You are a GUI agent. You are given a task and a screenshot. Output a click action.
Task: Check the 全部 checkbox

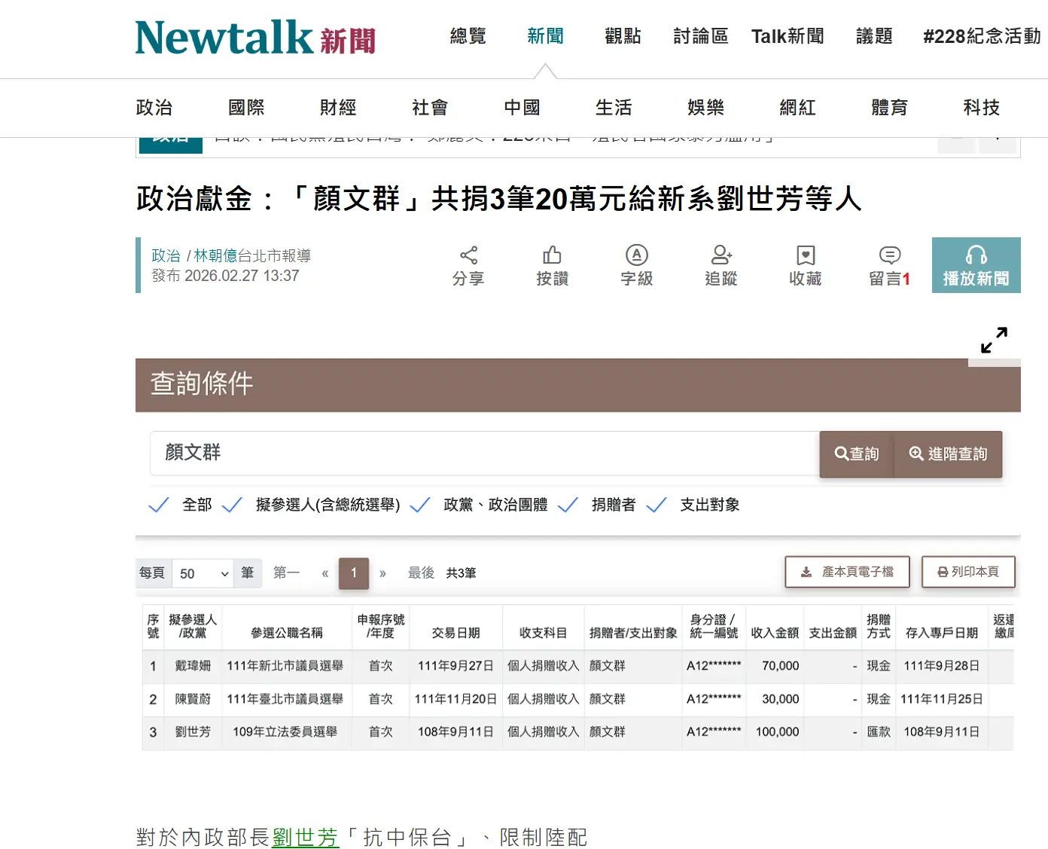point(159,505)
